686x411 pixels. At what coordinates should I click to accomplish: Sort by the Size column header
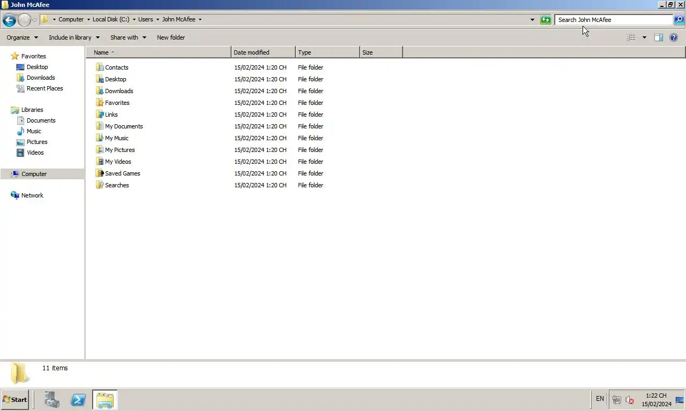click(381, 52)
